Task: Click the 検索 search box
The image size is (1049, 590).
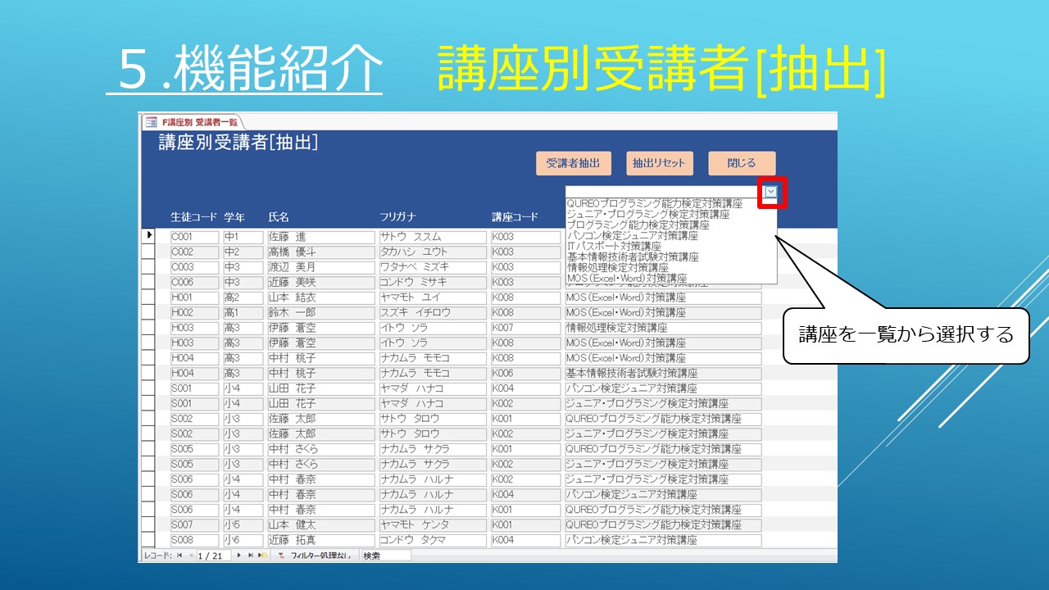Action: (385, 556)
